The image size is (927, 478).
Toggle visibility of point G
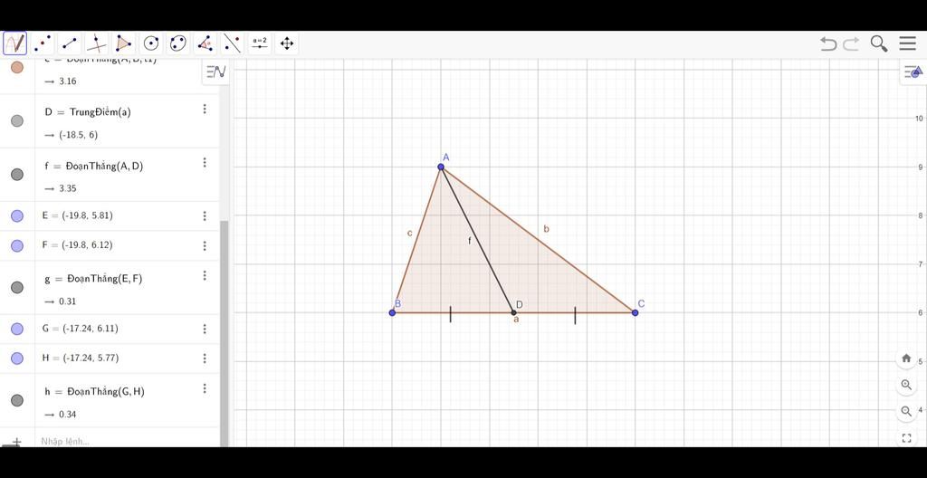[x=17, y=329]
